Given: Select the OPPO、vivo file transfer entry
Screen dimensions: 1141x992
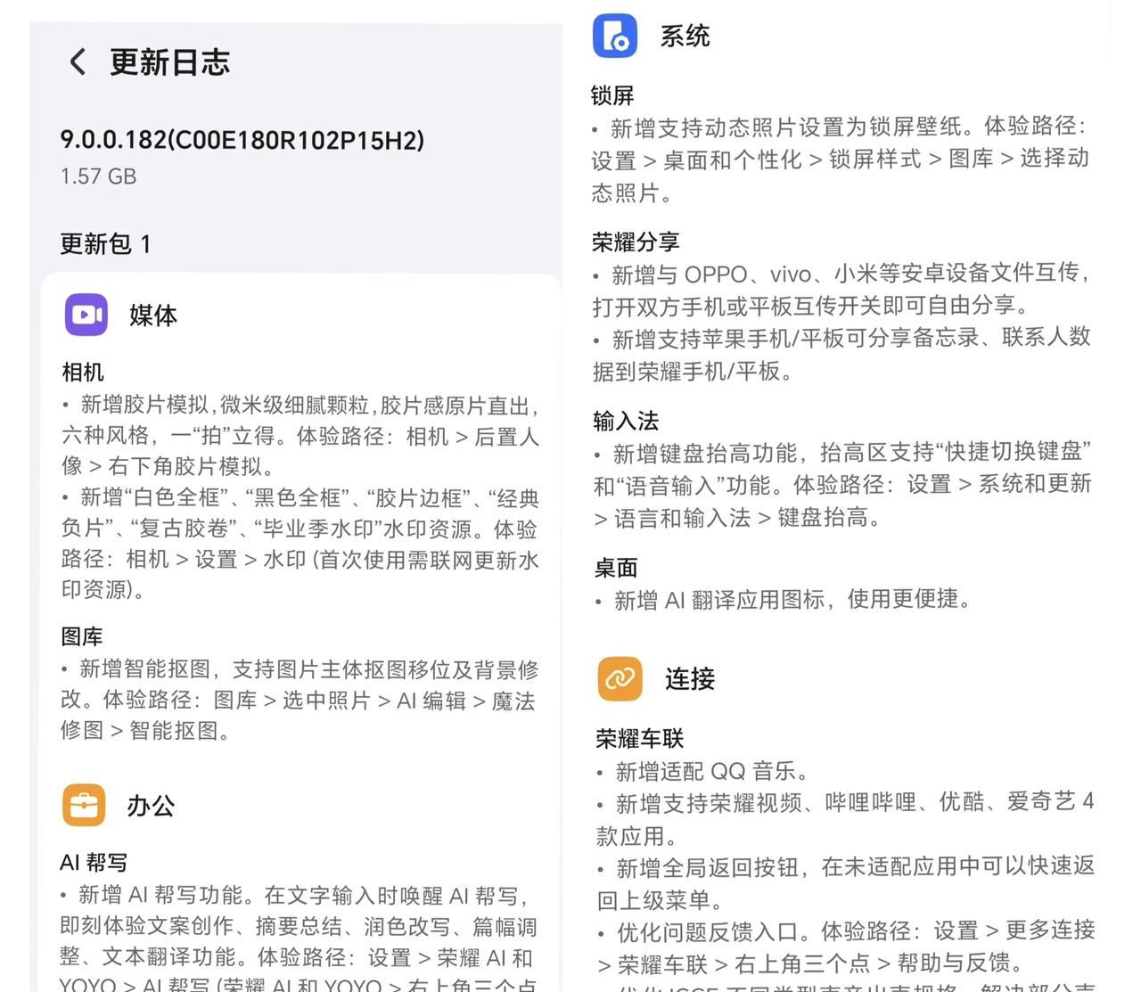Looking at the screenshot, I should pos(841,289).
